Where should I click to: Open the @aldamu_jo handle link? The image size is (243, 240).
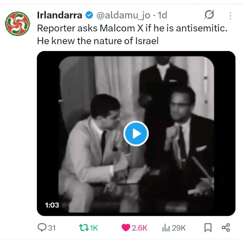(123, 16)
